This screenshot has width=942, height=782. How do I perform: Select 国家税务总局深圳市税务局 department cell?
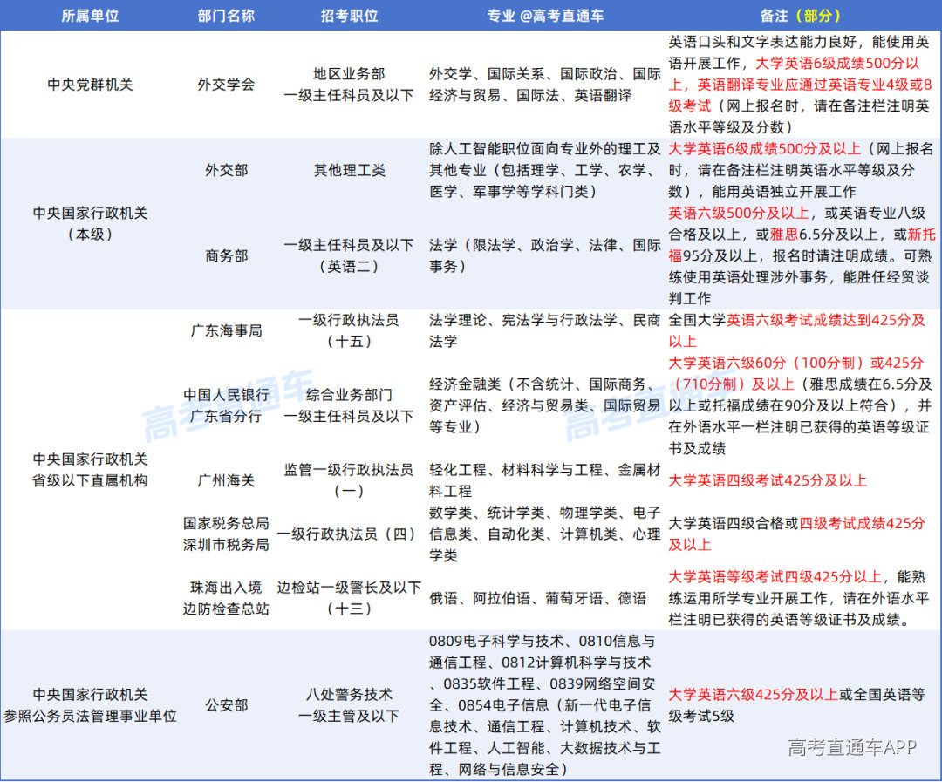click(x=226, y=534)
